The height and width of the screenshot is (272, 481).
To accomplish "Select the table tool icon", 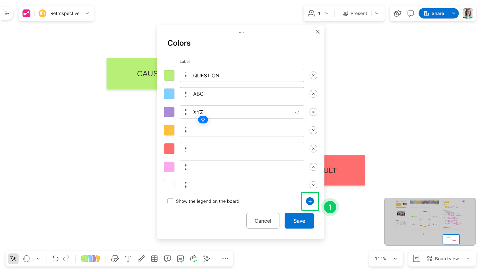I will tap(154, 259).
